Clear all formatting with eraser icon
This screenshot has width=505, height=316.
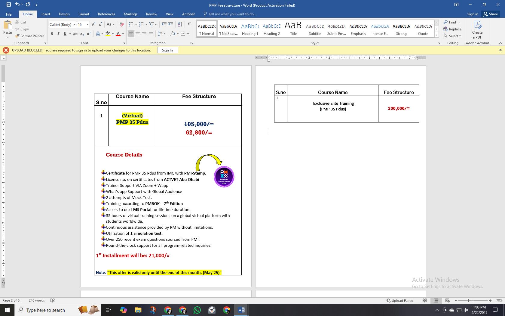pos(122,25)
